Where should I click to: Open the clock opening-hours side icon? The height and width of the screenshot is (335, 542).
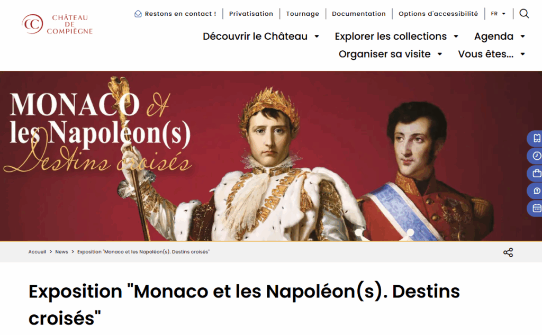click(536, 156)
